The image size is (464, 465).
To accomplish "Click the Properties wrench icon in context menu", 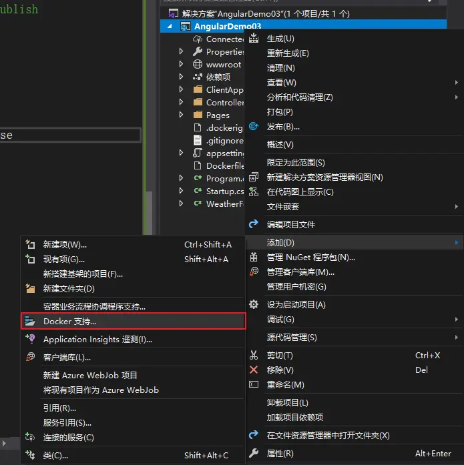I will [254, 453].
